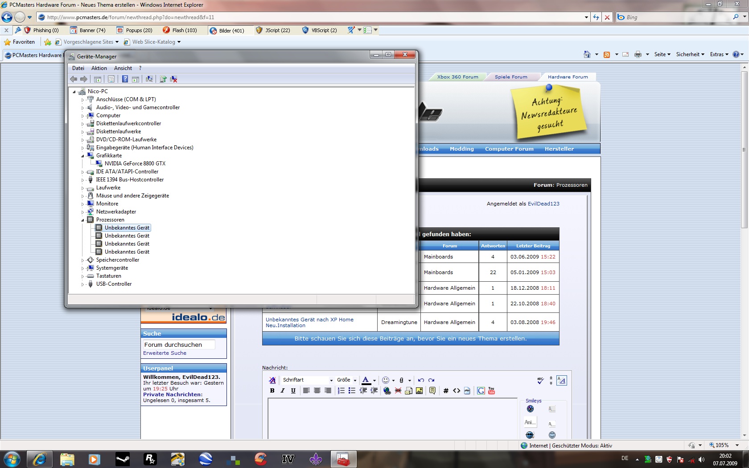Open the smiley dropdown in editor
The image size is (749, 468).
(393, 380)
